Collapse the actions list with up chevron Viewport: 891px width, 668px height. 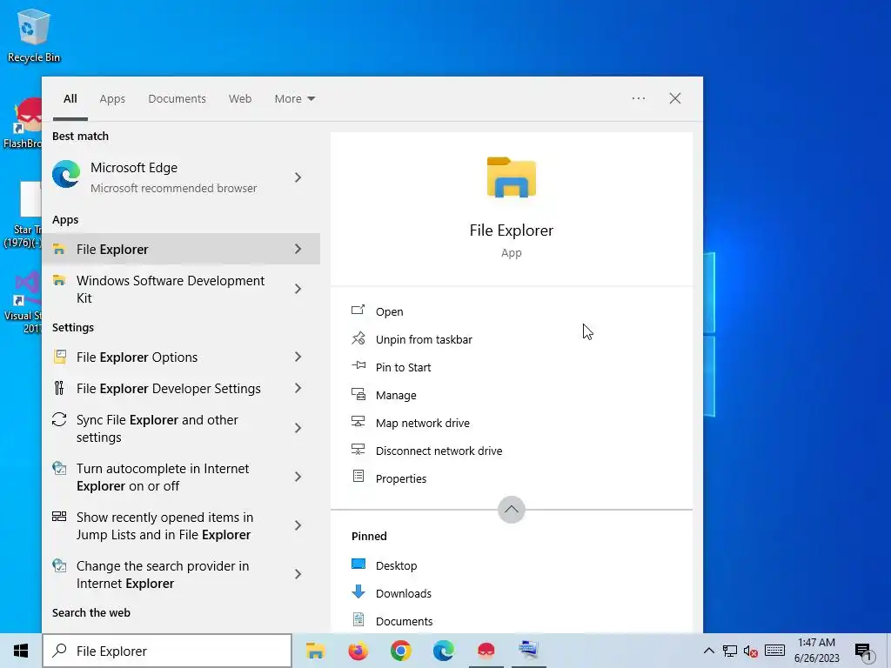coord(512,510)
